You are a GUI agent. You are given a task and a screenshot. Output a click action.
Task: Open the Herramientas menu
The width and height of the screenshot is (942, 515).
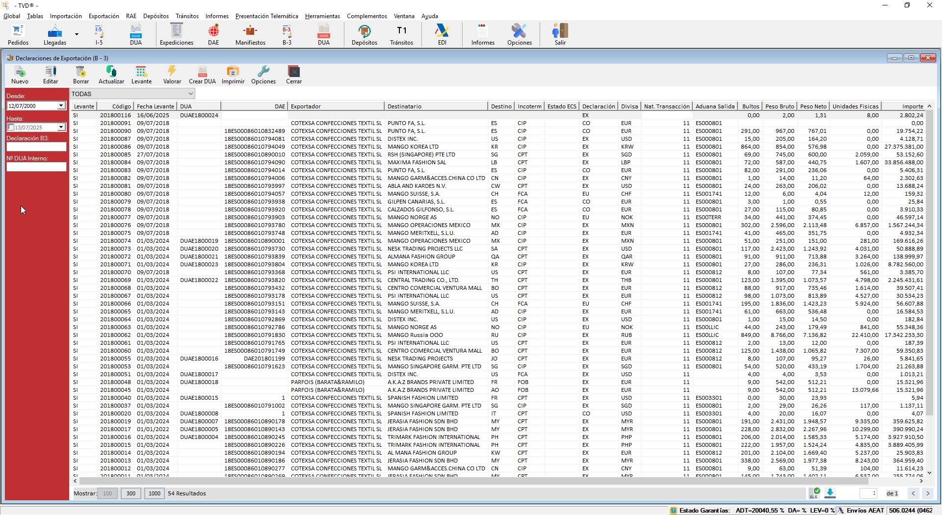[322, 16]
